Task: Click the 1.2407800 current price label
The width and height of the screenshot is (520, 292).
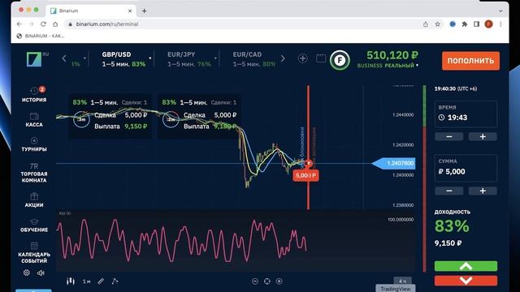Action: (x=393, y=163)
